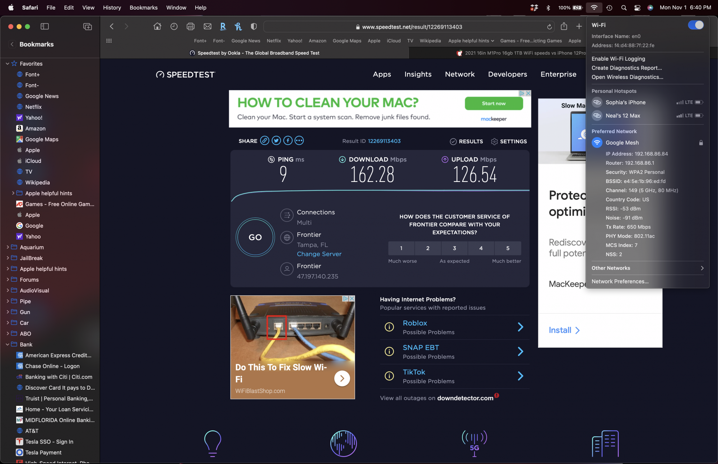Expand the JailBreak bookmarks folder

pyautogui.click(x=8, y=258)
